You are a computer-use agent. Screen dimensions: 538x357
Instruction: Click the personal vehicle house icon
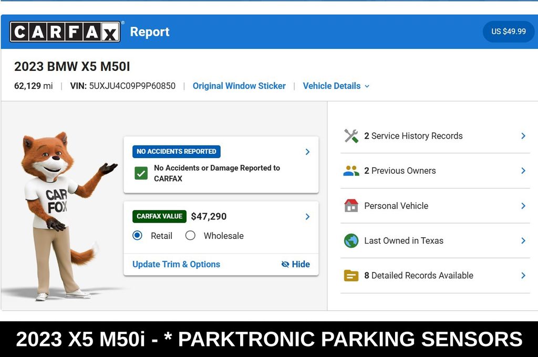(x=351, y=205)
